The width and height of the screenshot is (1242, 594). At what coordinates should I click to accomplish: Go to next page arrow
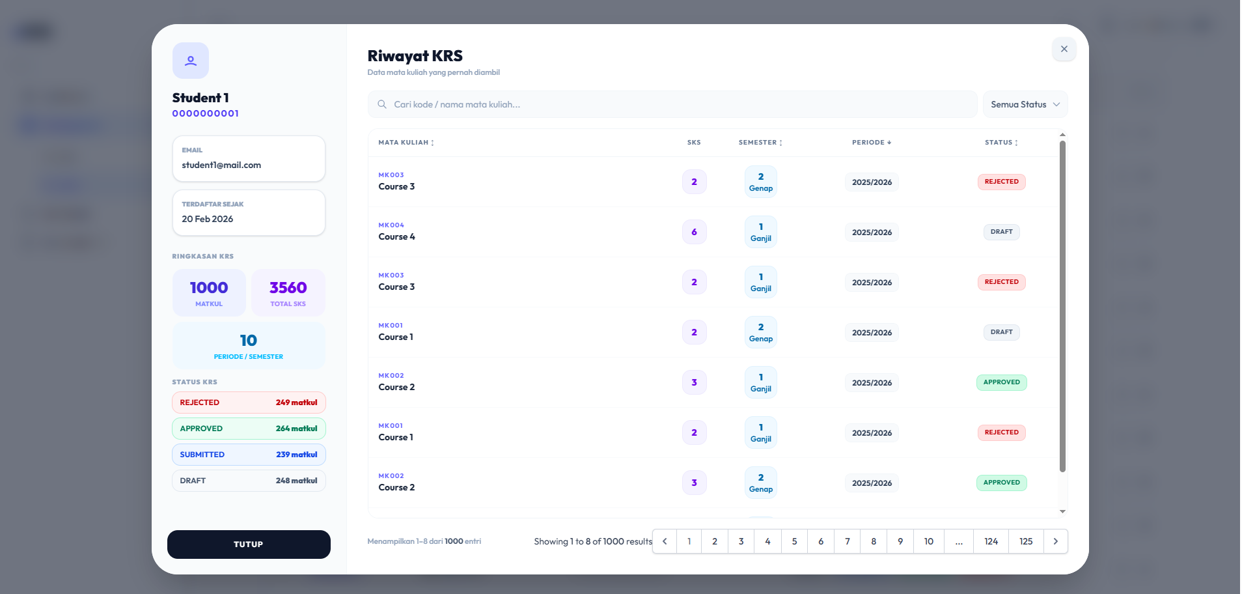[1056, 541]
